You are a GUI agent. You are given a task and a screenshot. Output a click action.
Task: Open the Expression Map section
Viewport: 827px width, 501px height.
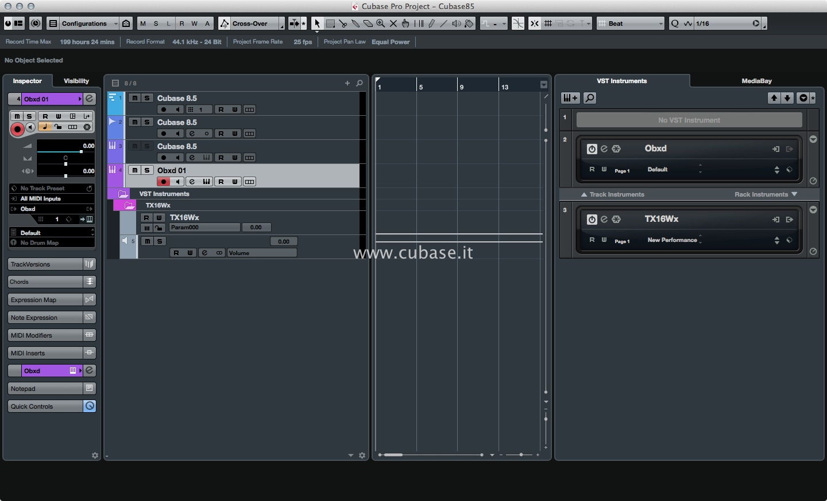coord(45,300)
